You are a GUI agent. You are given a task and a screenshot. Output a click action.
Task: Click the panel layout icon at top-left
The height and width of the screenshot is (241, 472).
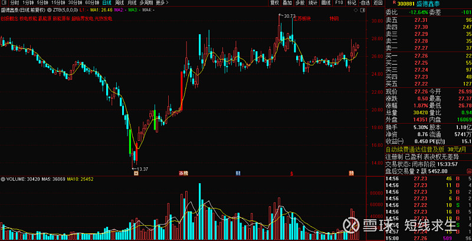pos(4,3)
